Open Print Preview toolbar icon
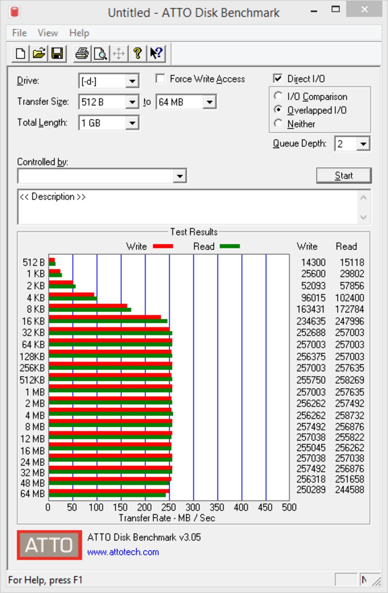The height and width of the screenshot is (593, 388). (100, 53)
